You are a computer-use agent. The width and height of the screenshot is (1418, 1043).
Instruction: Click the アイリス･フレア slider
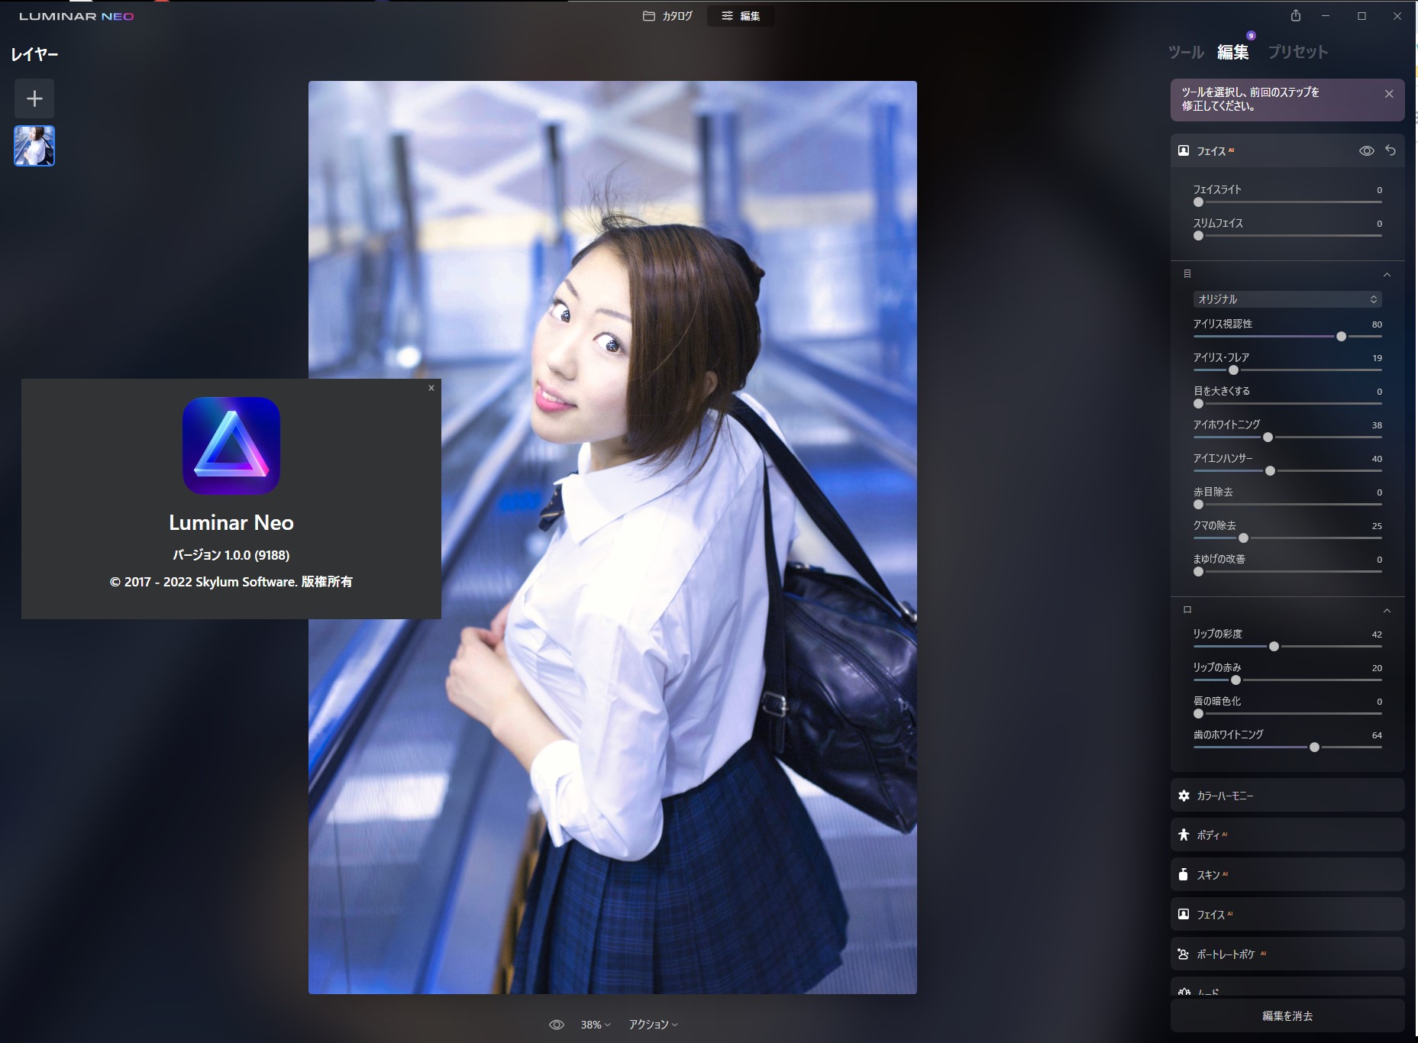[1287, 370]
